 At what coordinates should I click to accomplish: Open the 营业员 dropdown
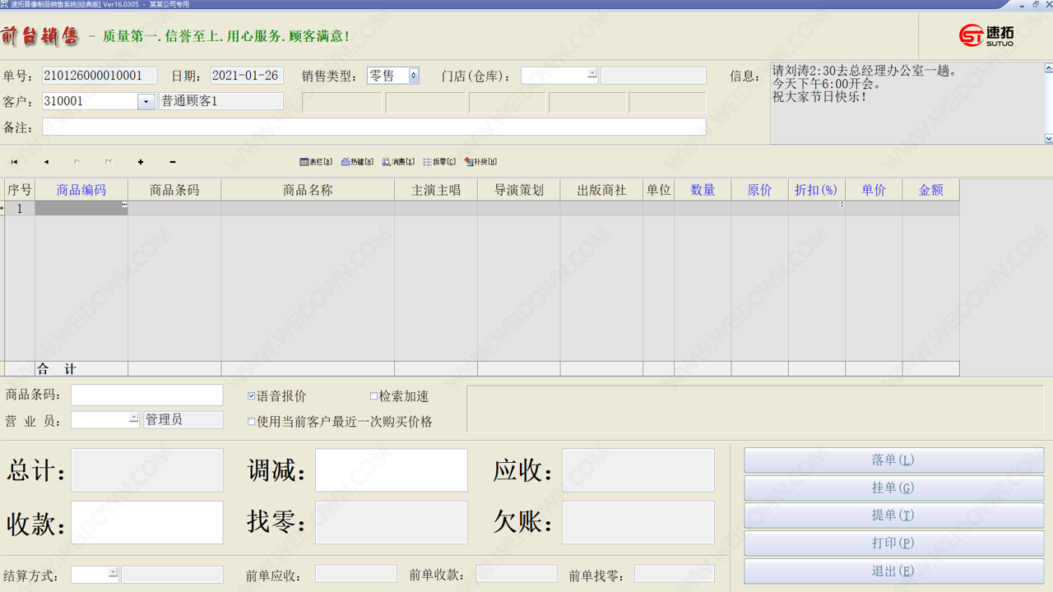(x=133, y=419)
